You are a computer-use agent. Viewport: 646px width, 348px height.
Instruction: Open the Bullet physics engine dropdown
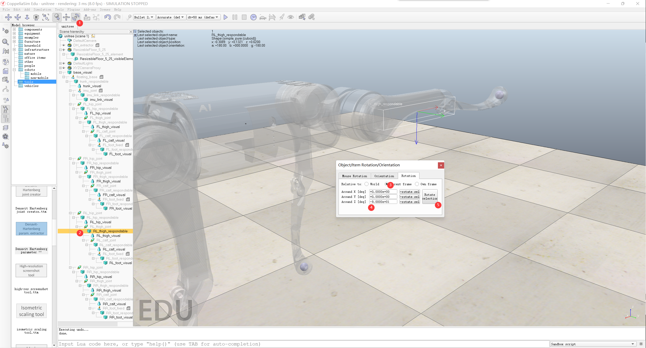point(144,17)
